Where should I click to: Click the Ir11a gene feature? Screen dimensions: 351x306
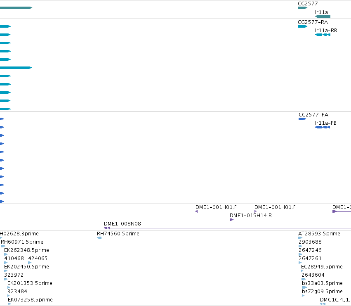coord(323,17)
